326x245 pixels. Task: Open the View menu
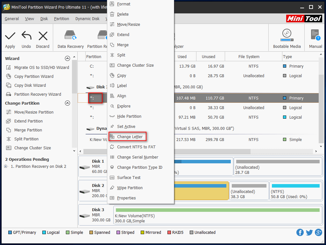coord(30,19)
